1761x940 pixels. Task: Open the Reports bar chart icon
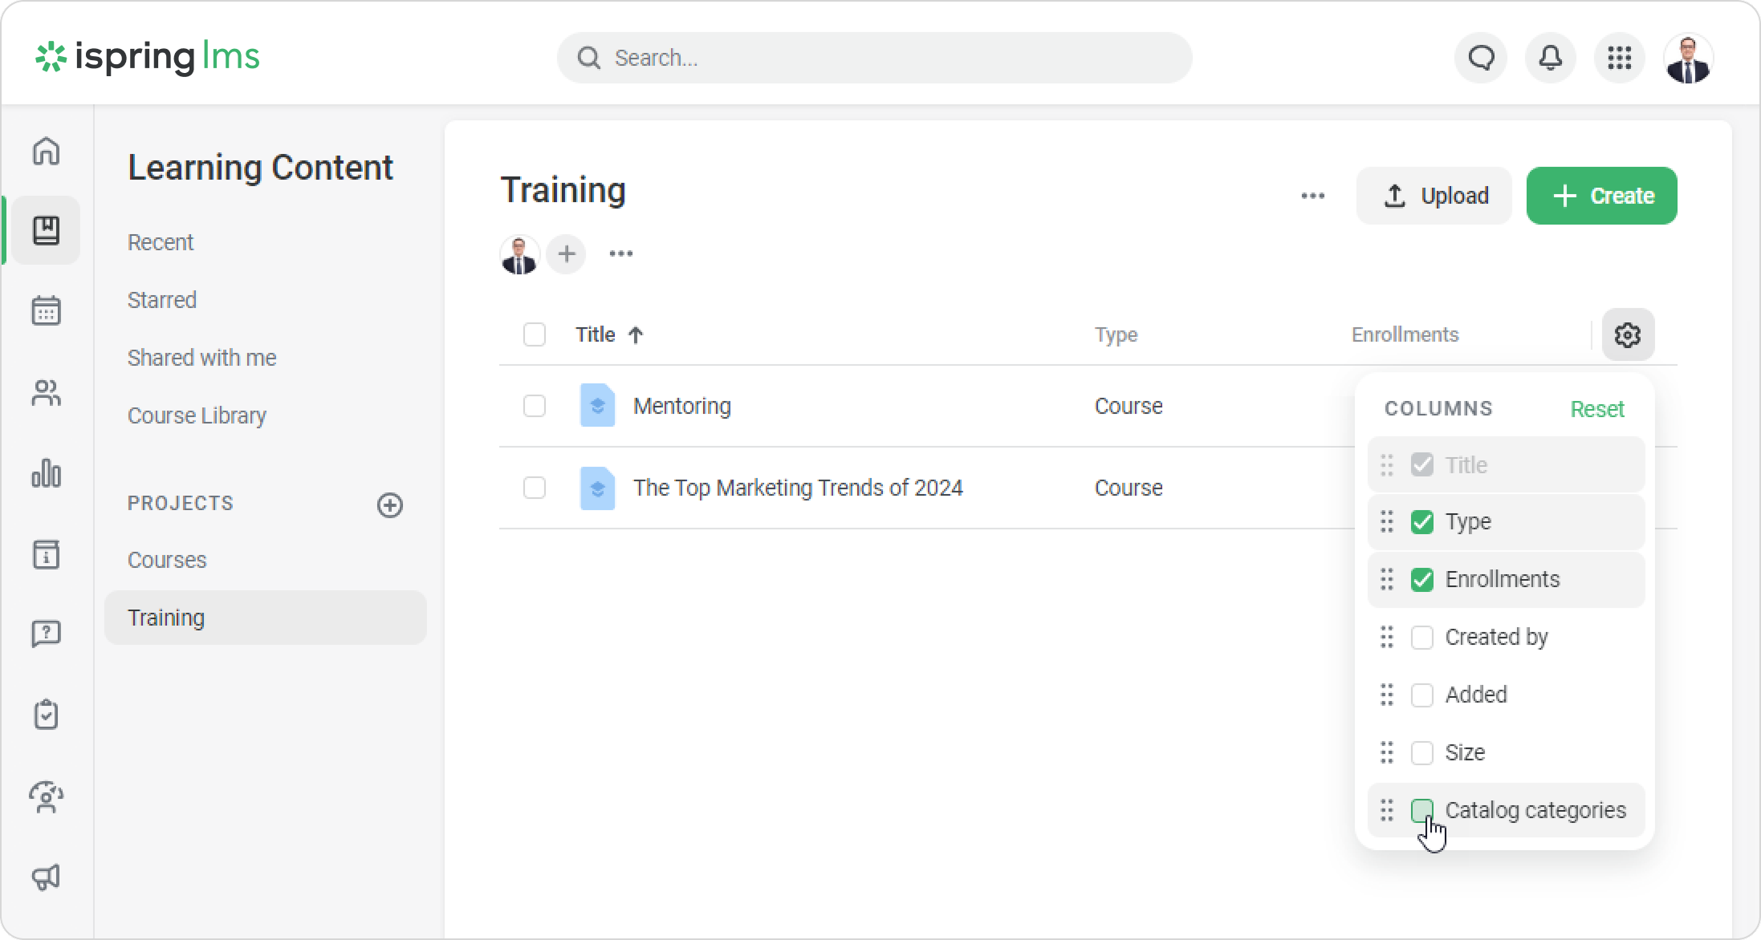click(46, 473)
